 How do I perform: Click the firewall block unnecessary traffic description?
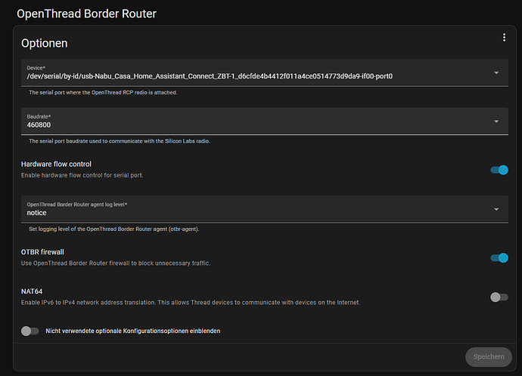(116, 263)
